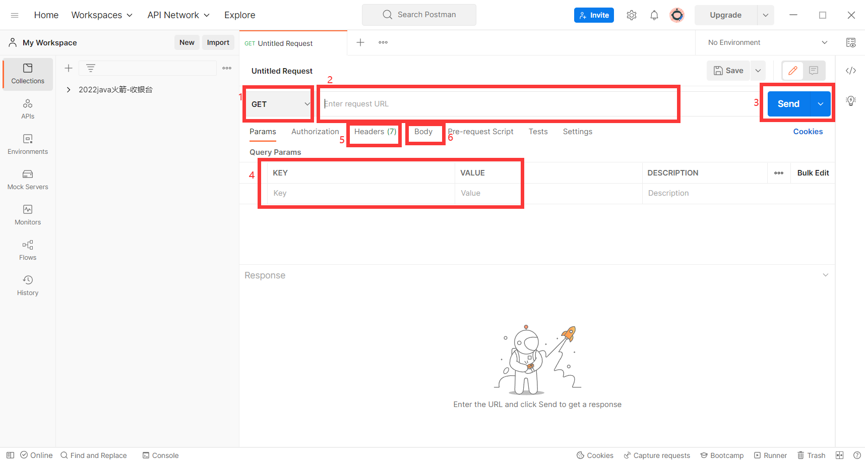Switch to Authorization tab
The width and height of the screenshot is (865, 462).
315,132
